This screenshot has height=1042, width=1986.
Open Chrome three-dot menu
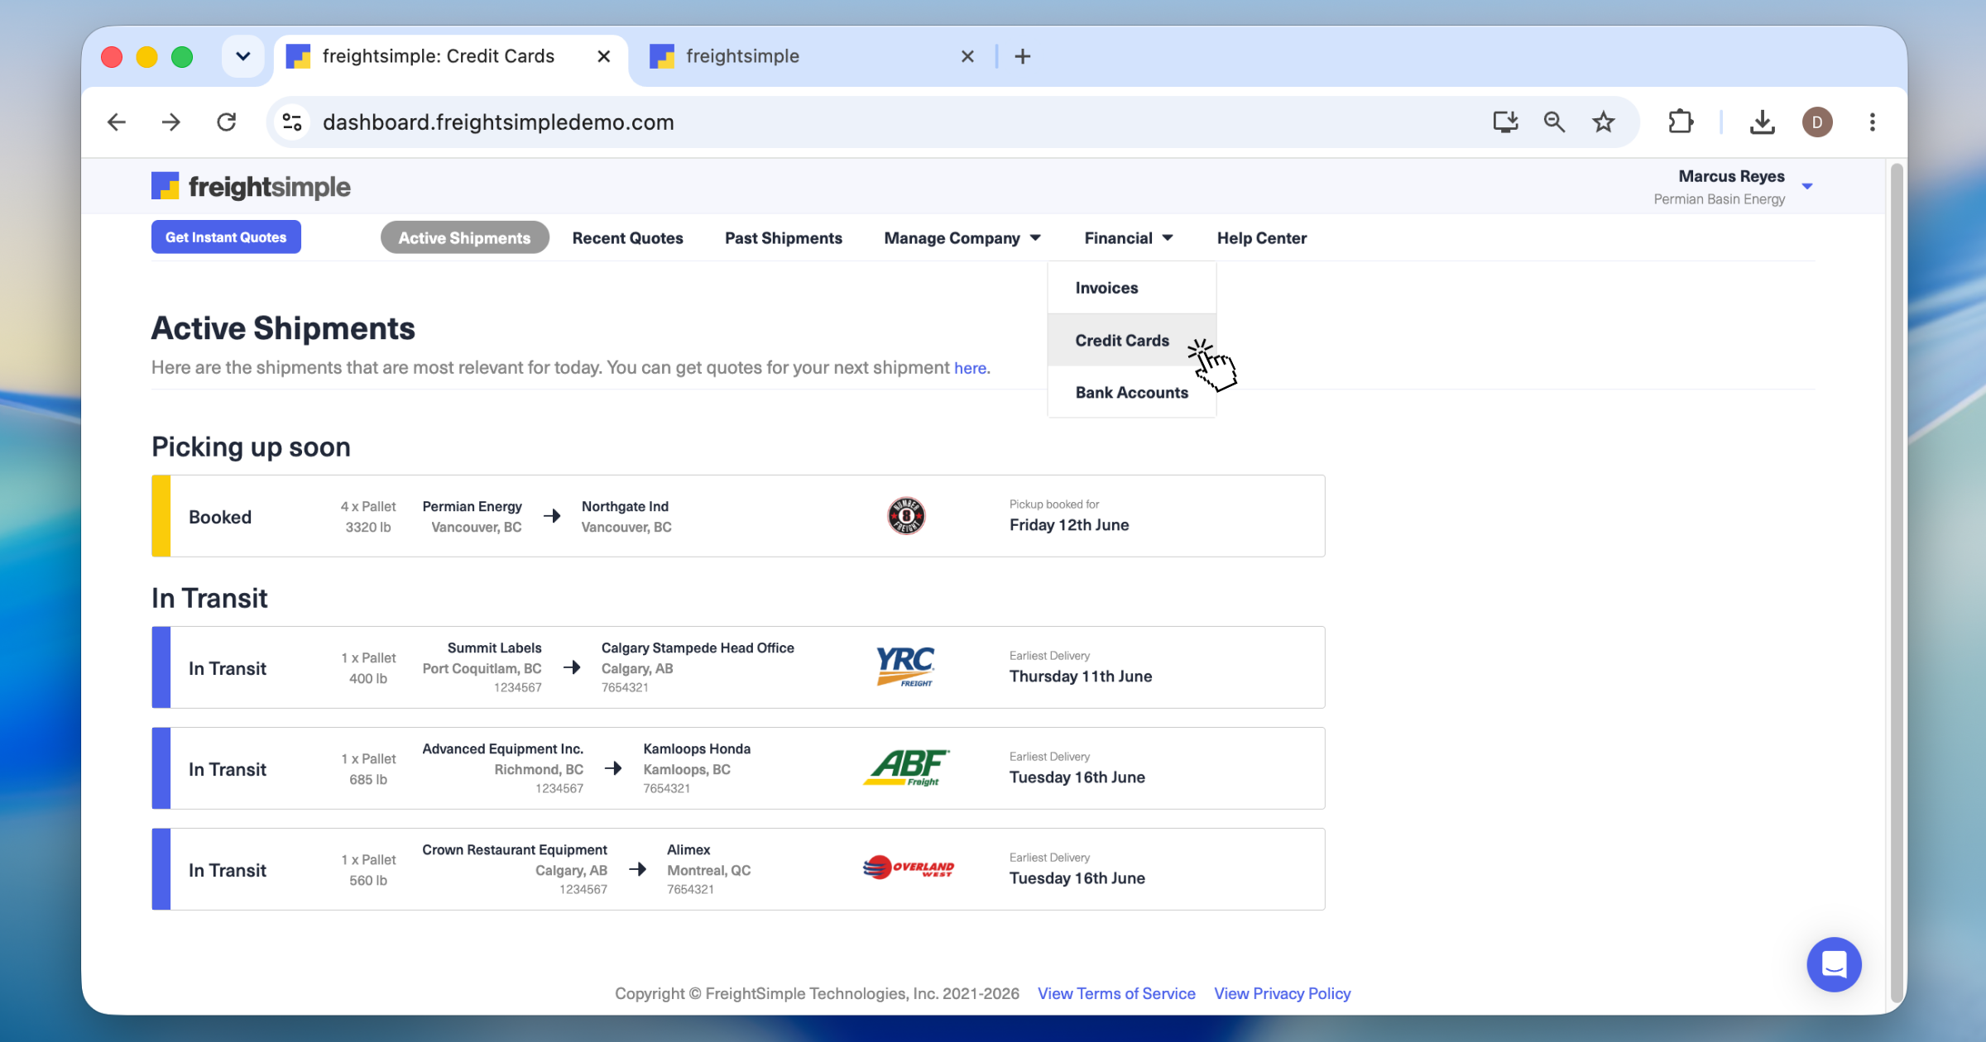(1873, 122)
